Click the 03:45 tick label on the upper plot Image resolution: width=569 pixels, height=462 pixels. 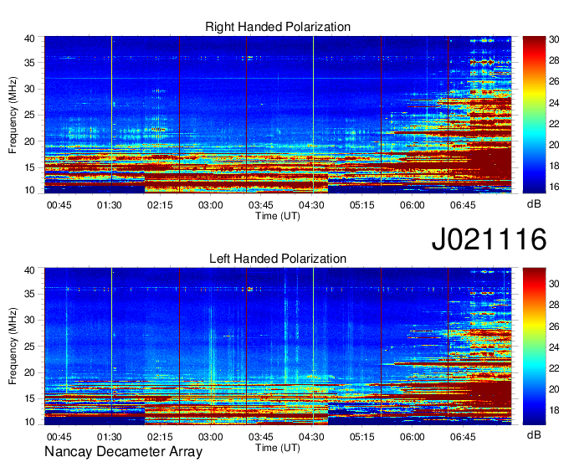(x=261, y=205)
